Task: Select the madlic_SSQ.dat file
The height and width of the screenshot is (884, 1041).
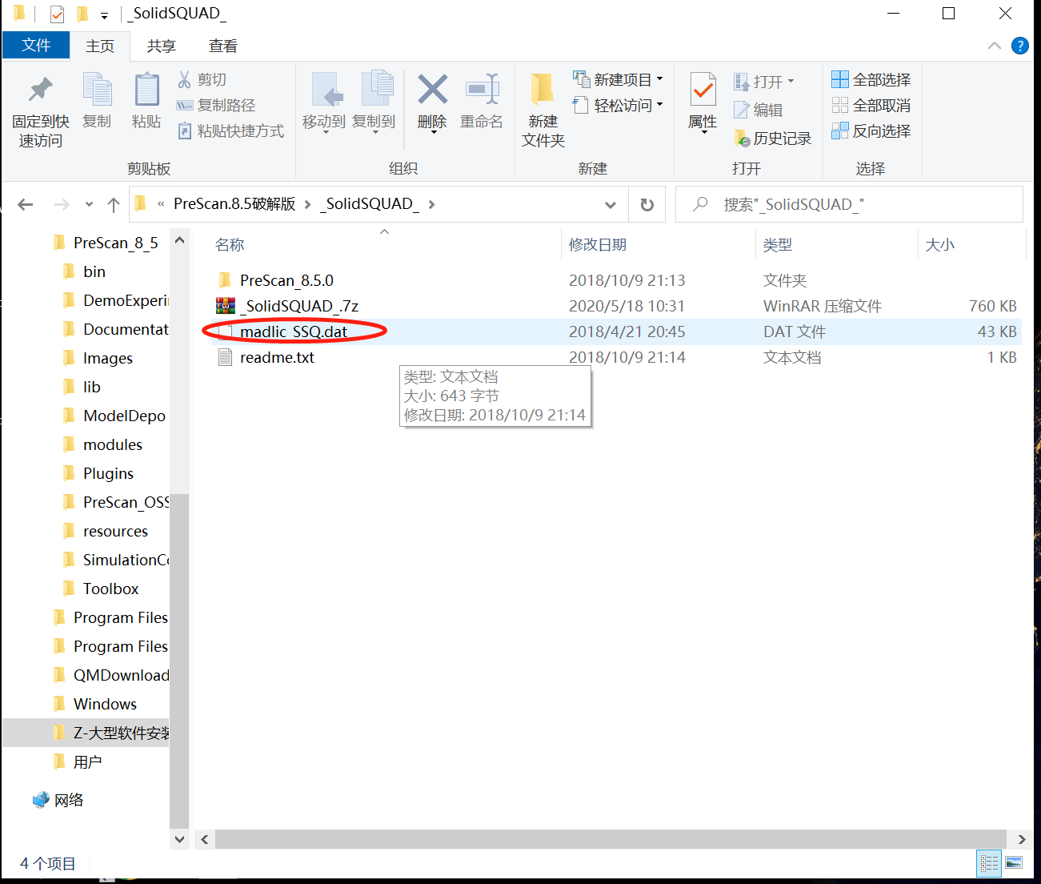Action: 294,331
